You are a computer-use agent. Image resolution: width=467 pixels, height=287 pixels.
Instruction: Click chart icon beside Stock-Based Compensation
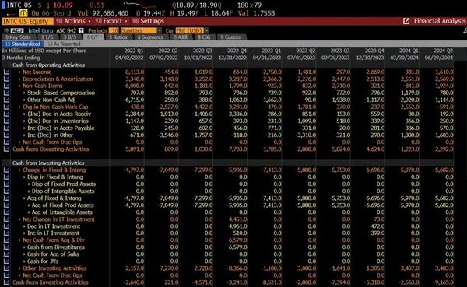6,93
